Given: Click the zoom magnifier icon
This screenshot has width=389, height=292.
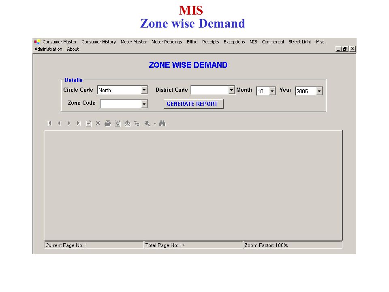Looking at the screenshot, I should [147, 123].
